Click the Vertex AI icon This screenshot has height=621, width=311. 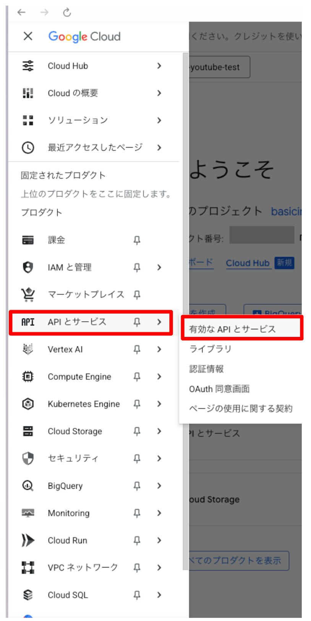[28, 349]
